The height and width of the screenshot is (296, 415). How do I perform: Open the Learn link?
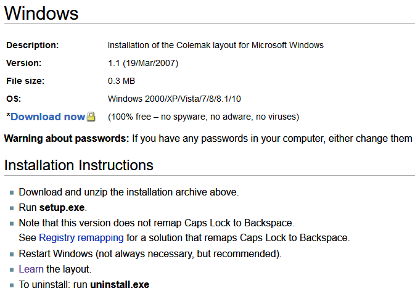31,269
